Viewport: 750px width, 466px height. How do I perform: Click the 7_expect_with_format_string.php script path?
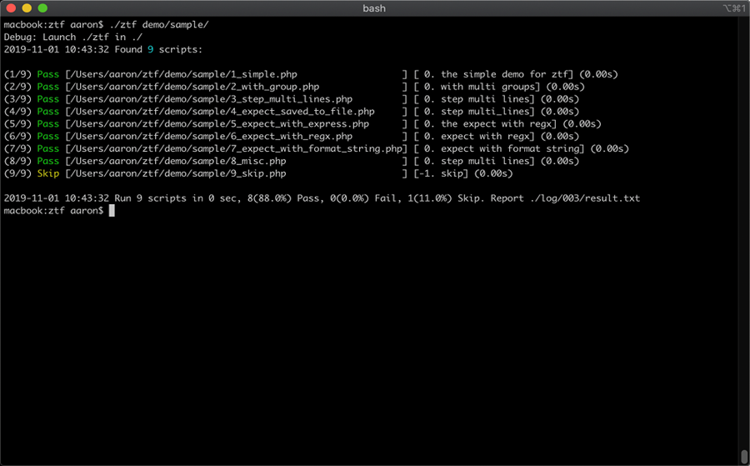[x=236, y=149]
